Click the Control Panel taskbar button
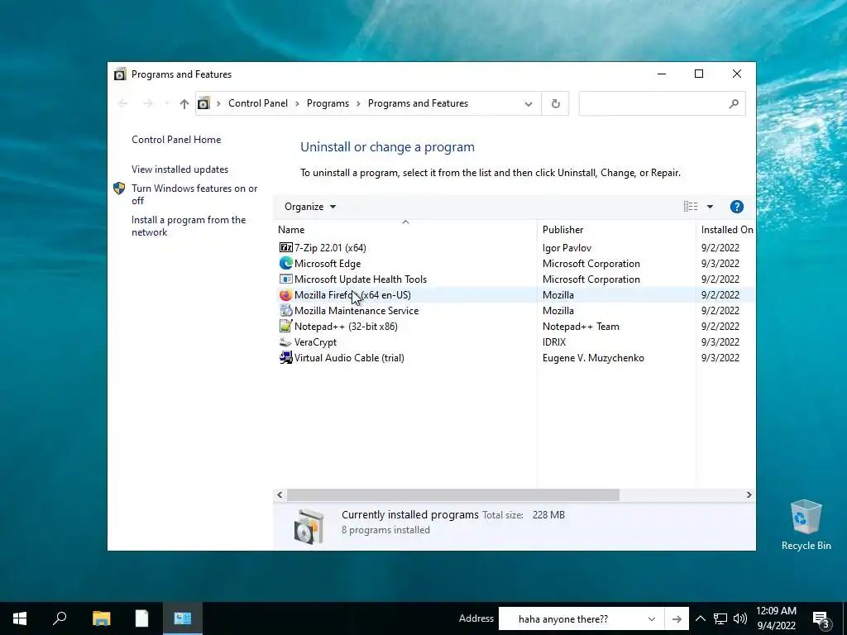The image size is (847, 635). [x=183, y=618]
